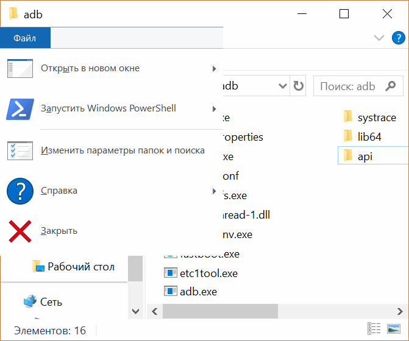Click the folder options checklist icon

click(x=20, y=150)
